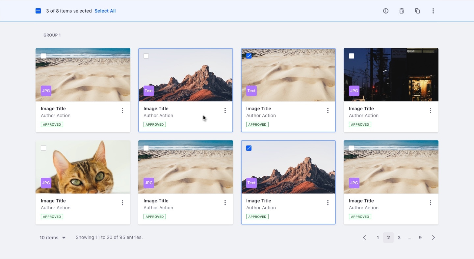Image resolution: width=474 pixels, height=259 pixels.
Task: Go to the next page with the right arrow
Action: 433,237
